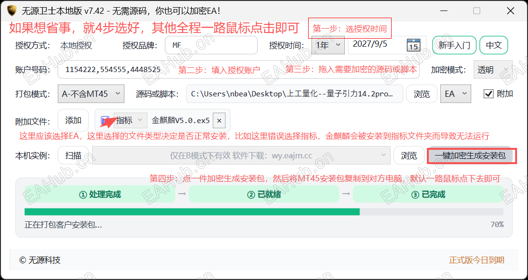Click 浏览 next to instance dropdown
This screenshot has width=528, height=280.
(x=409, y=156)
